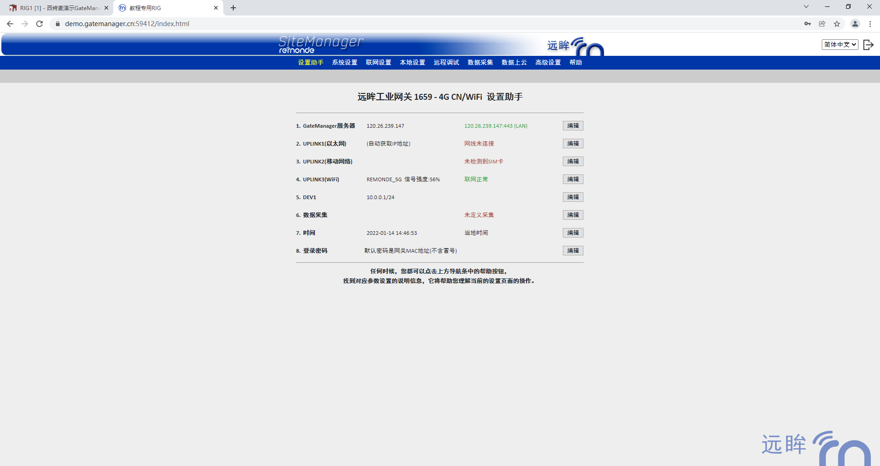This screenshot has height=466, width=880.
Task: Click the browser back arrow
Action: pyautogui.click(x=10, y=24)
